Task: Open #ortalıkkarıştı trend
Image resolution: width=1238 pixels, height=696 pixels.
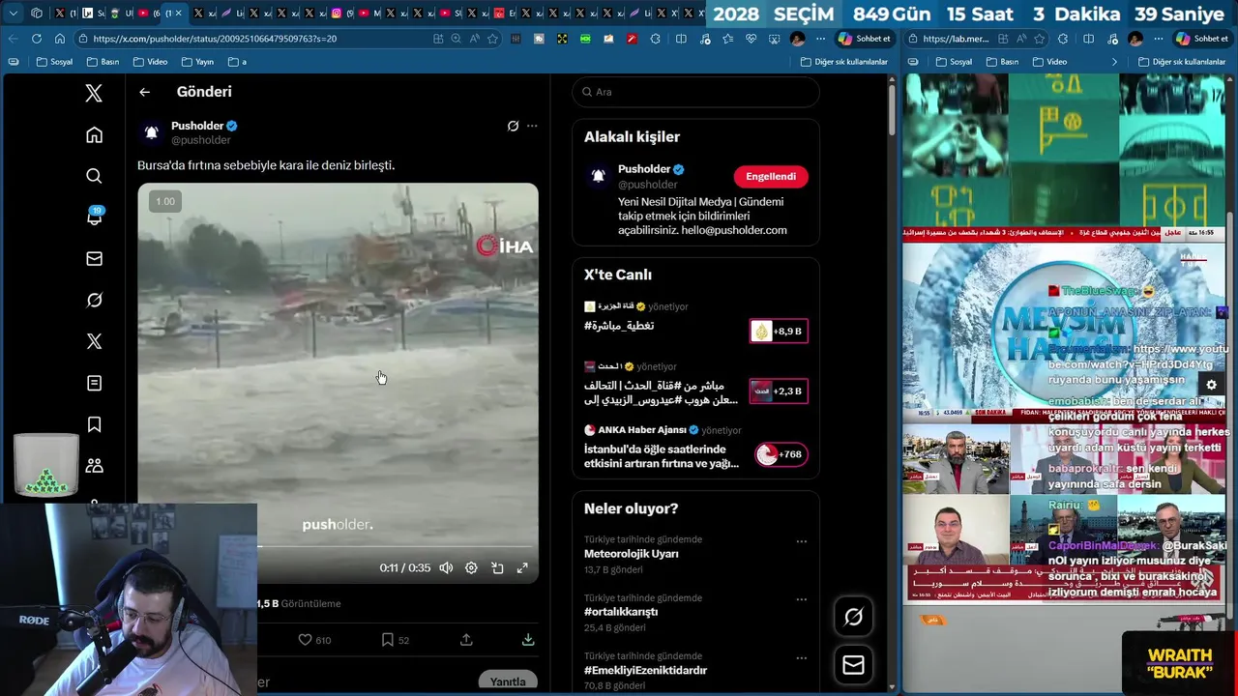Action: [621, 612]
